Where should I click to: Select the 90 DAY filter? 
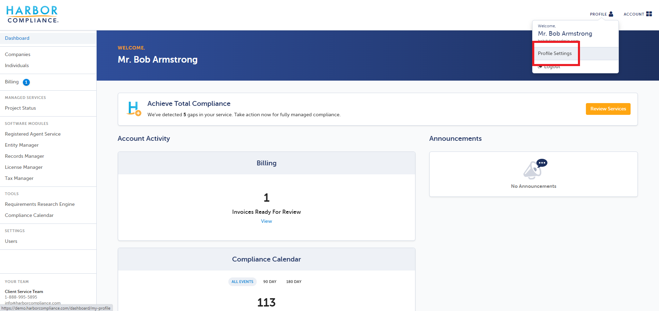click(270, 282)
